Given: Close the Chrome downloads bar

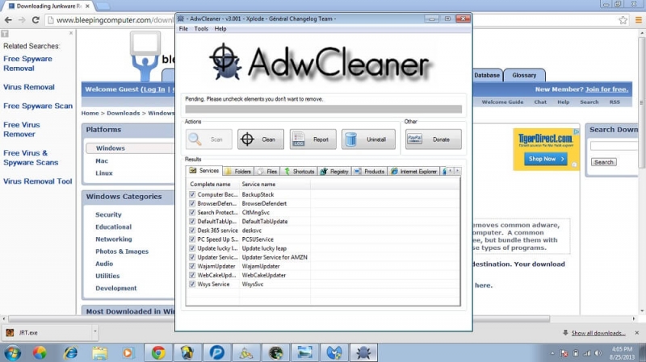Looking at the screenshot, I should point(637,332).
